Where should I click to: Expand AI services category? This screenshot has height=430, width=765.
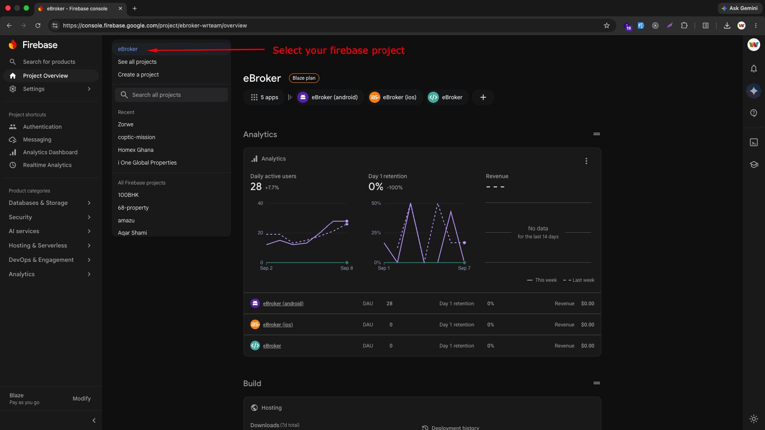click(50, 231)
